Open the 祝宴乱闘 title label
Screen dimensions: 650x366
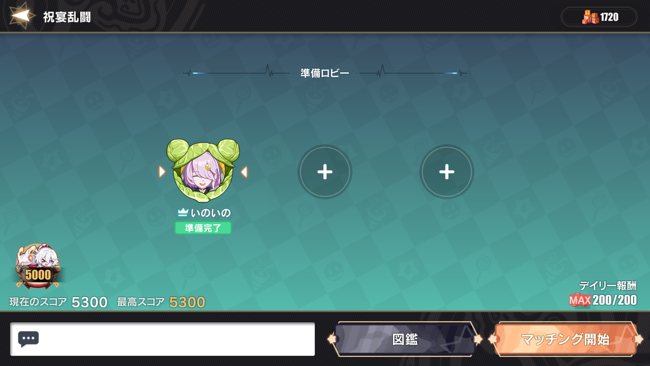tap(67, 17)
